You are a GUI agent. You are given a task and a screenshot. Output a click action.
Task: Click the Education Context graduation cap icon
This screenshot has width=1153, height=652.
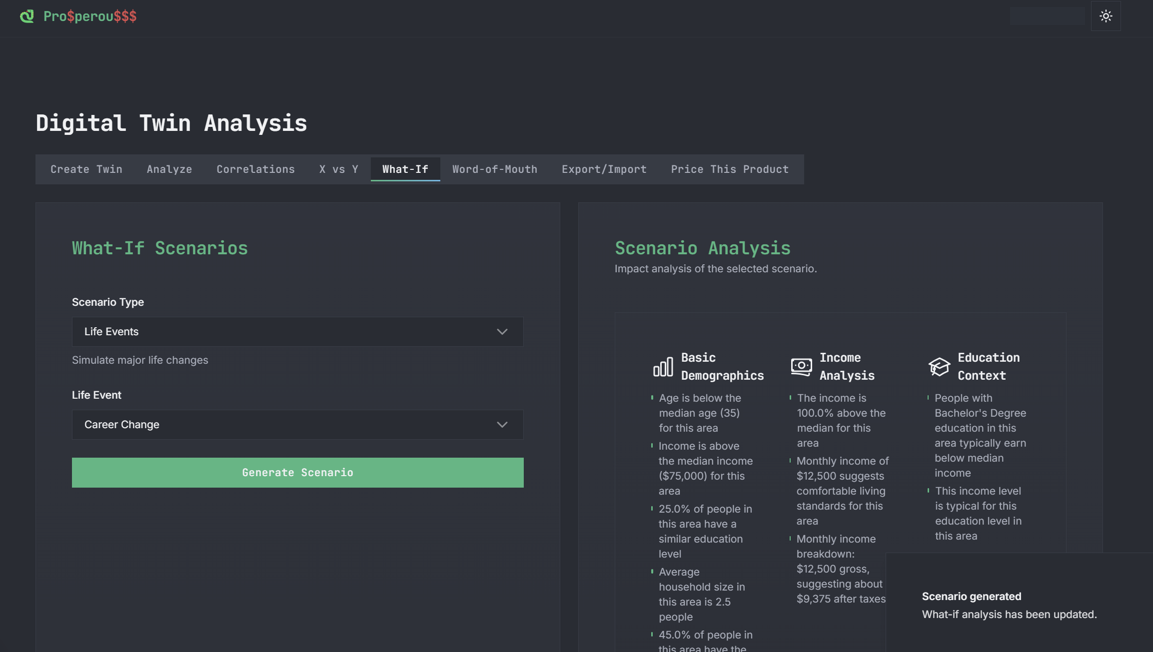[x=939, y=367]
